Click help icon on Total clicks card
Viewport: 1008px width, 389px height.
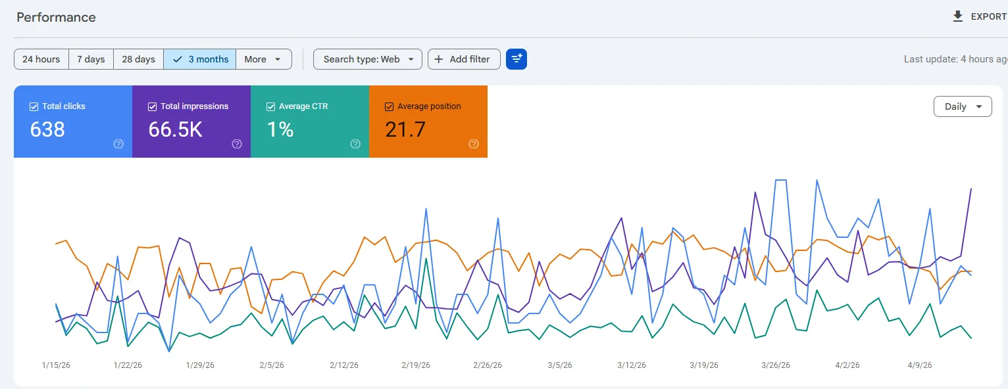[118, 144]
